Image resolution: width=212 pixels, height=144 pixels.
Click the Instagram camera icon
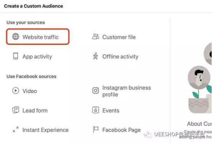96,91
